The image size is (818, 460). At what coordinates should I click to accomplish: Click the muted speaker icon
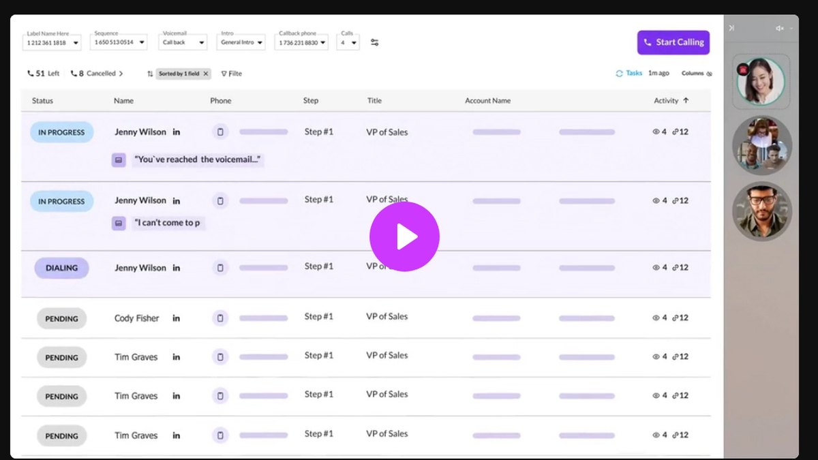point(780,29)
